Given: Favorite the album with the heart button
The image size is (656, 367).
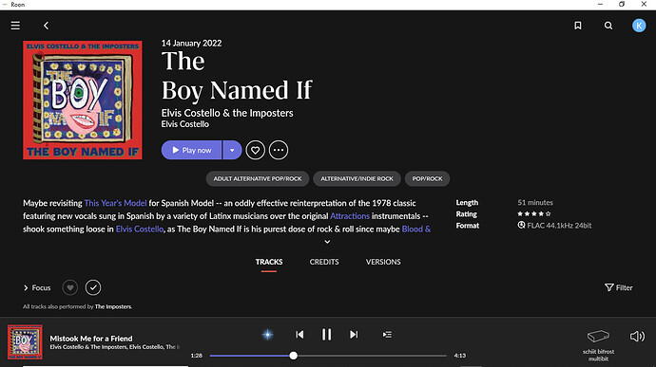Looking at the screenshot, I should click(255, 150).
